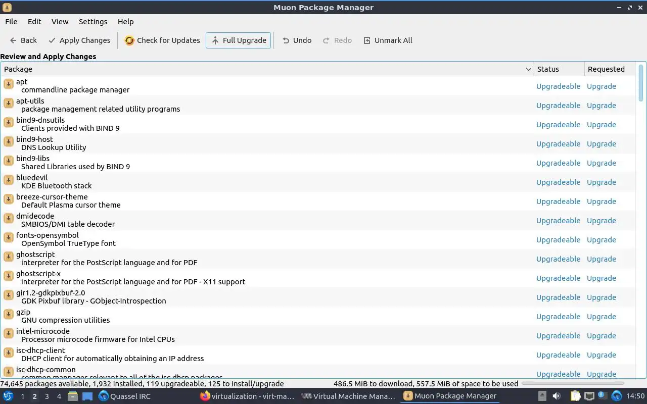Open the removable device eject tray icon
647x404 pixels.
(542, 396)
